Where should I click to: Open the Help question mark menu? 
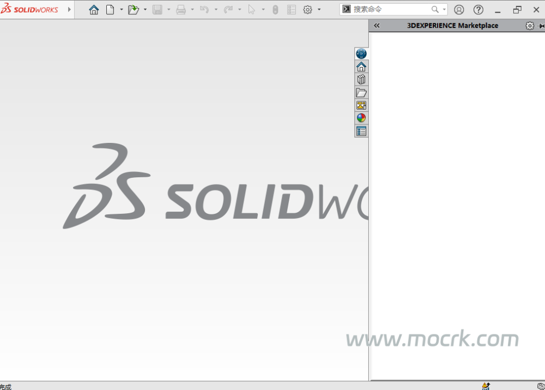click(x=478, y=10)
